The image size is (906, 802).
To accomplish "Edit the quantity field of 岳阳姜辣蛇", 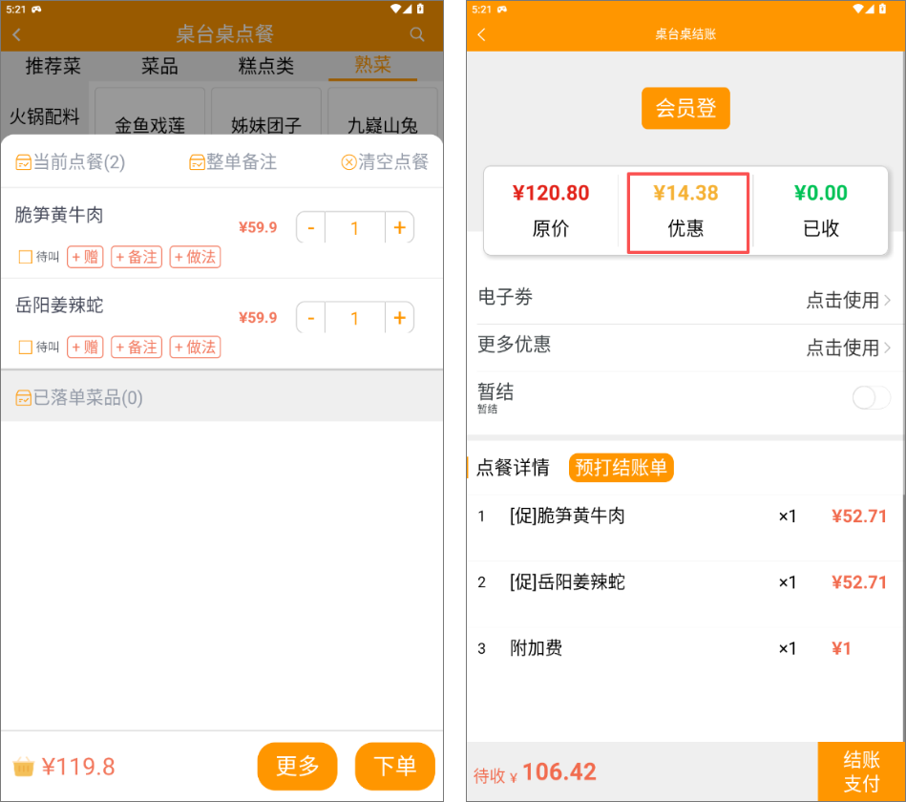I will (x=355, y=318).
